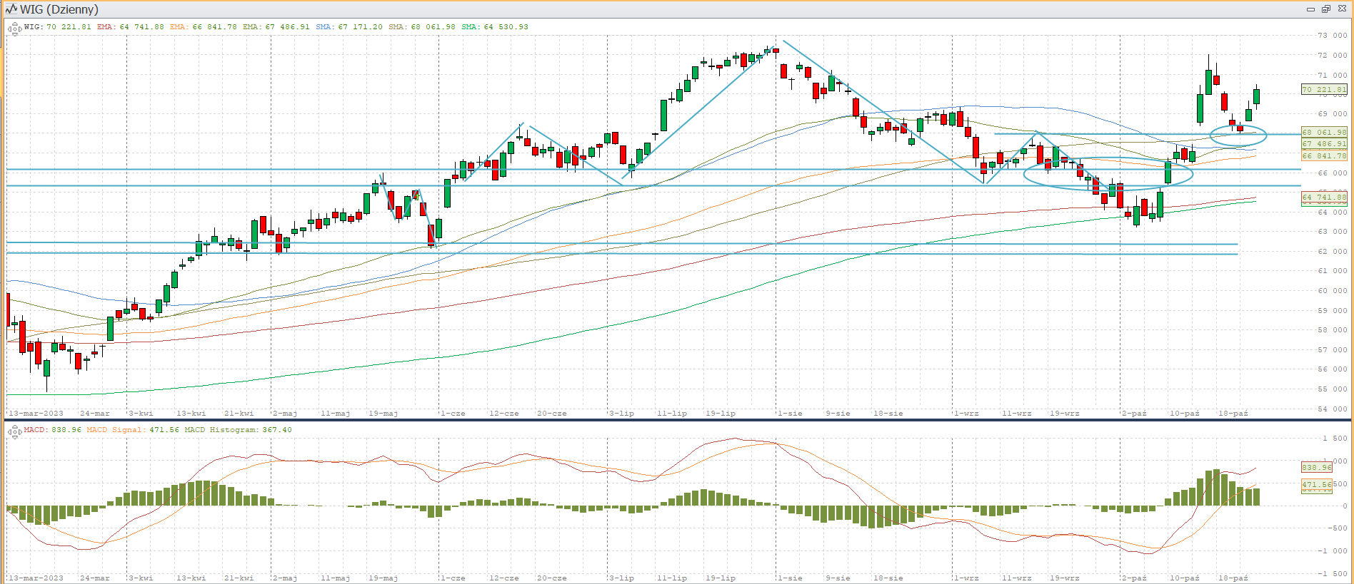Click the current price tag 70 221.81 on axis
1354x584 pixels.
(1323, 90)
